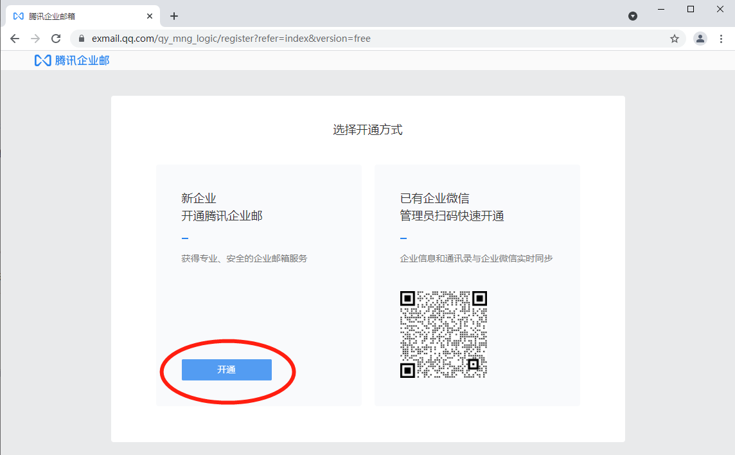
Task: Click the QR code for WeChat Work scan
Action: click(x=444, y=334)
